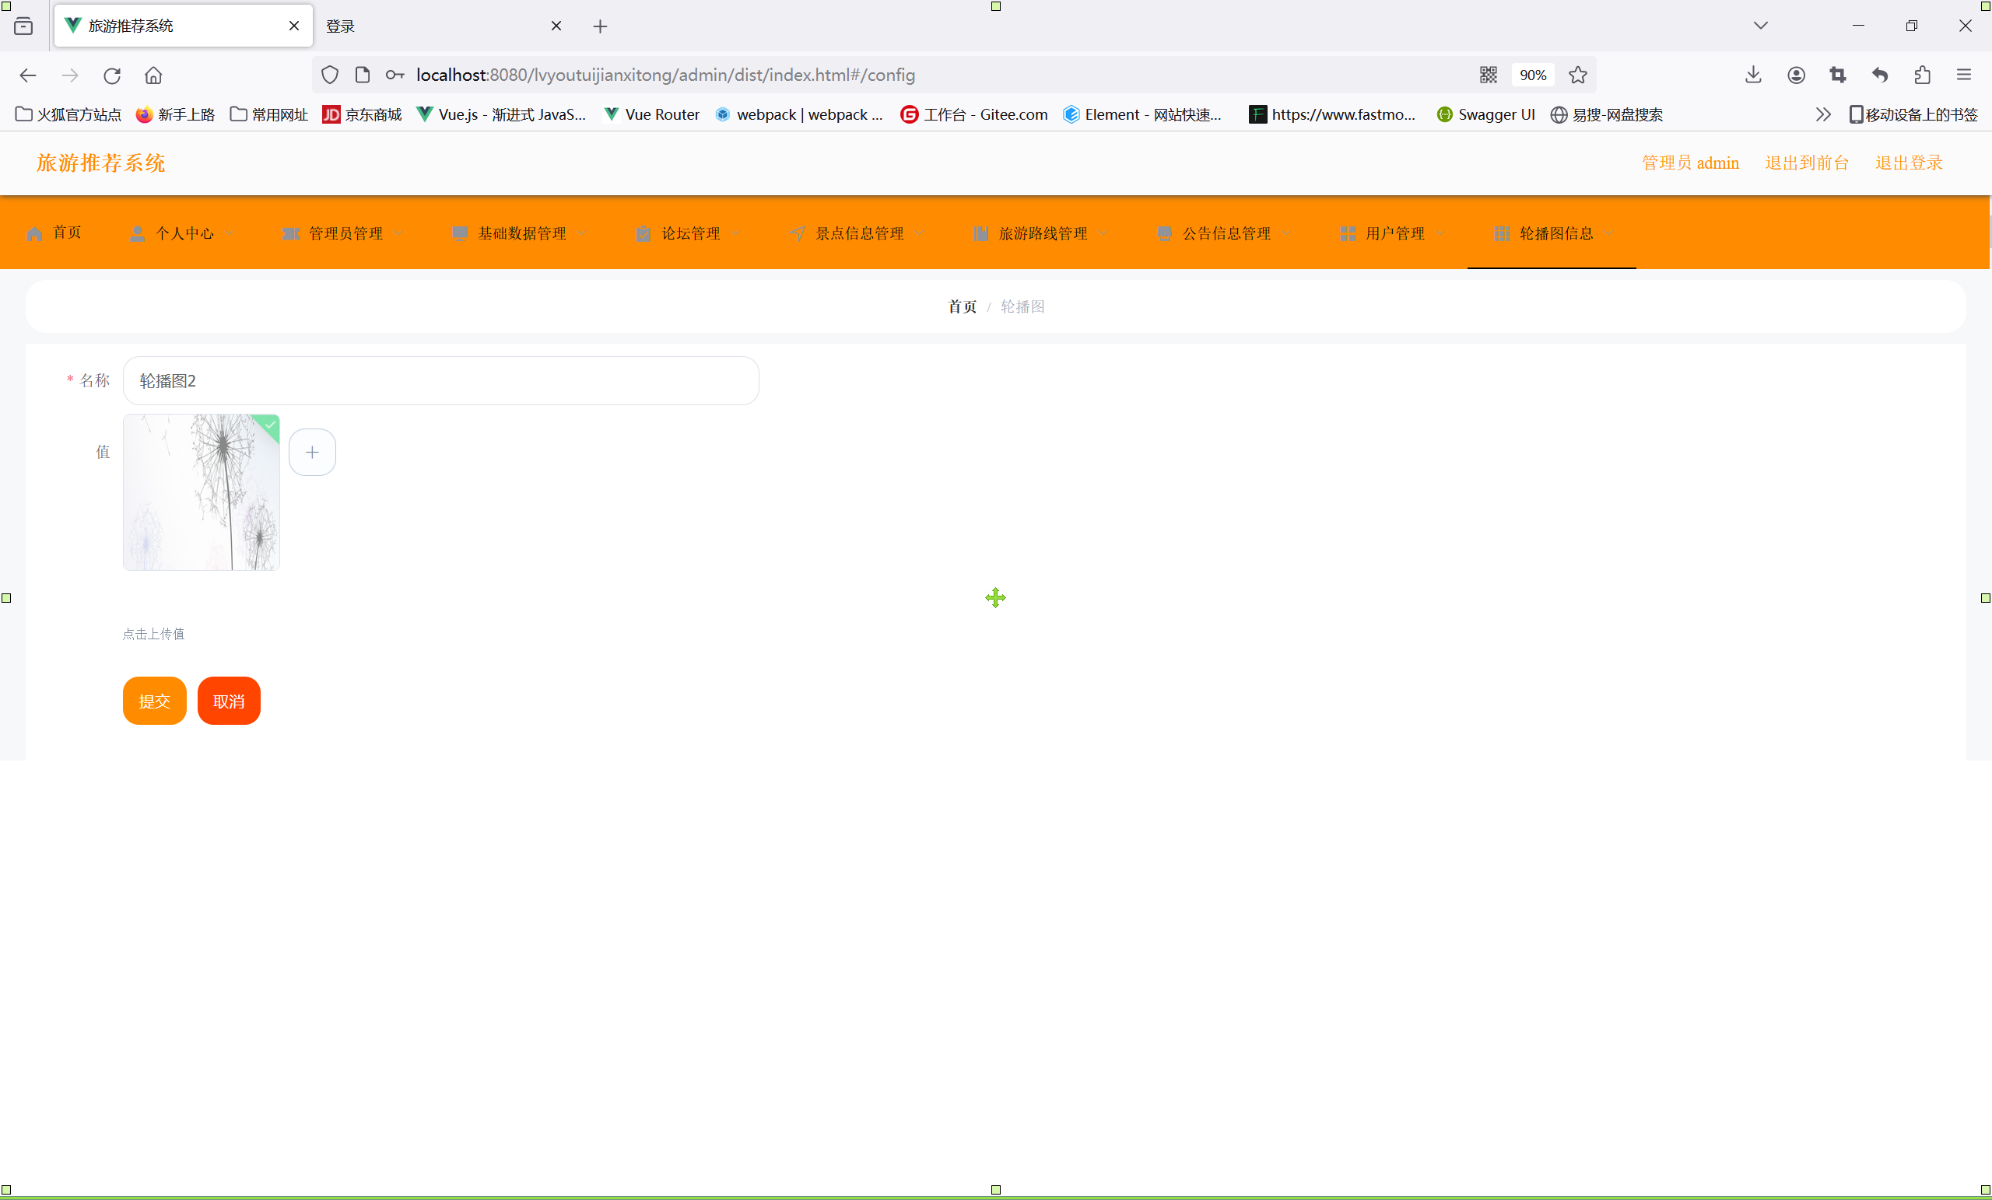Click the QR code icon in the address bar
This screenshot has height=1200, width=1992.
tap(1488, 75)
